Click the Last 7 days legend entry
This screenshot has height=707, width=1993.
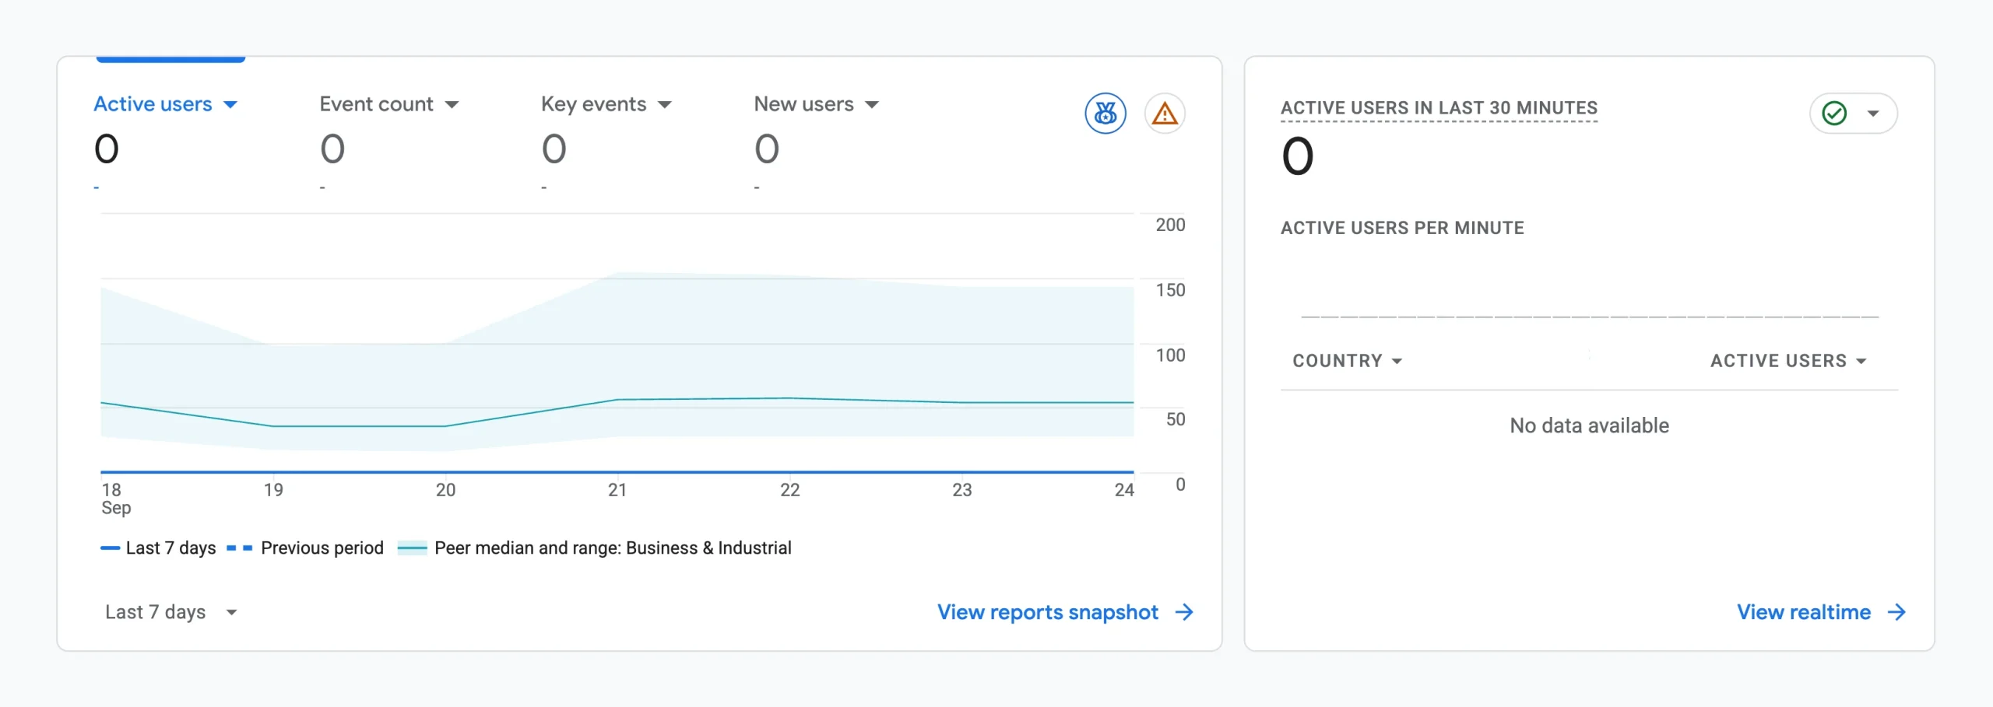coord(158,548)
